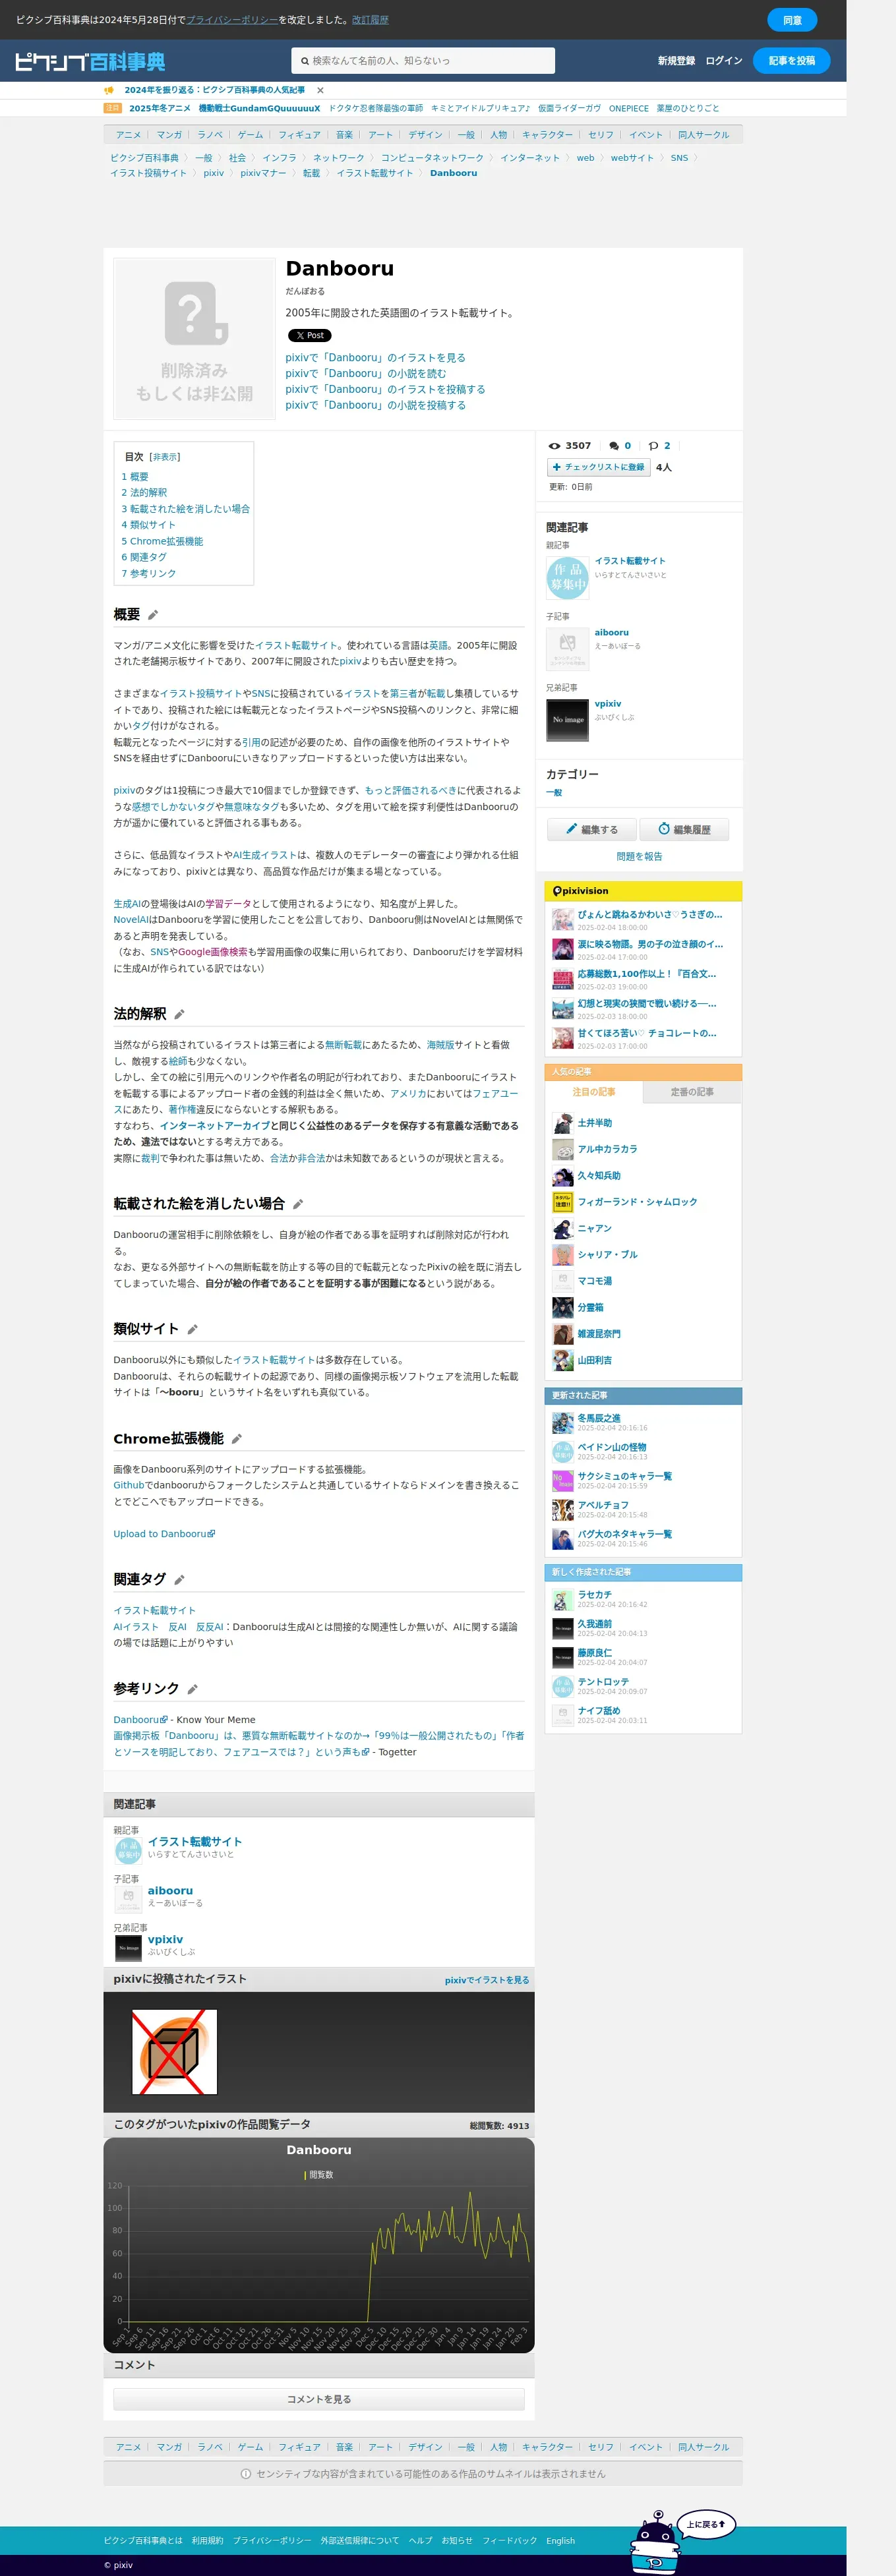The image size is (896, 2576).
Task: Edit the 概要 section via pencil icon
Action: [153, 615]
